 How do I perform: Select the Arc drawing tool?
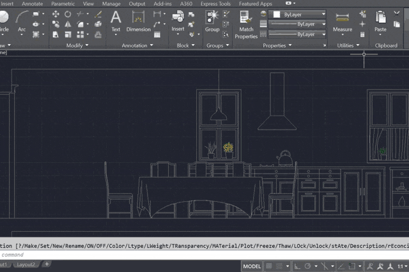[22, 21]
